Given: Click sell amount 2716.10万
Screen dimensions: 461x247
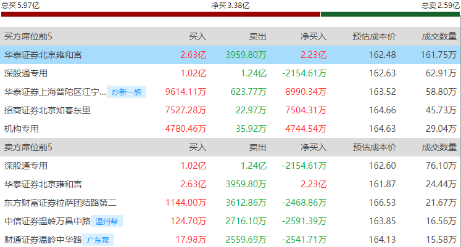Looking at the screenshot, I should click(x=246, y=221).
